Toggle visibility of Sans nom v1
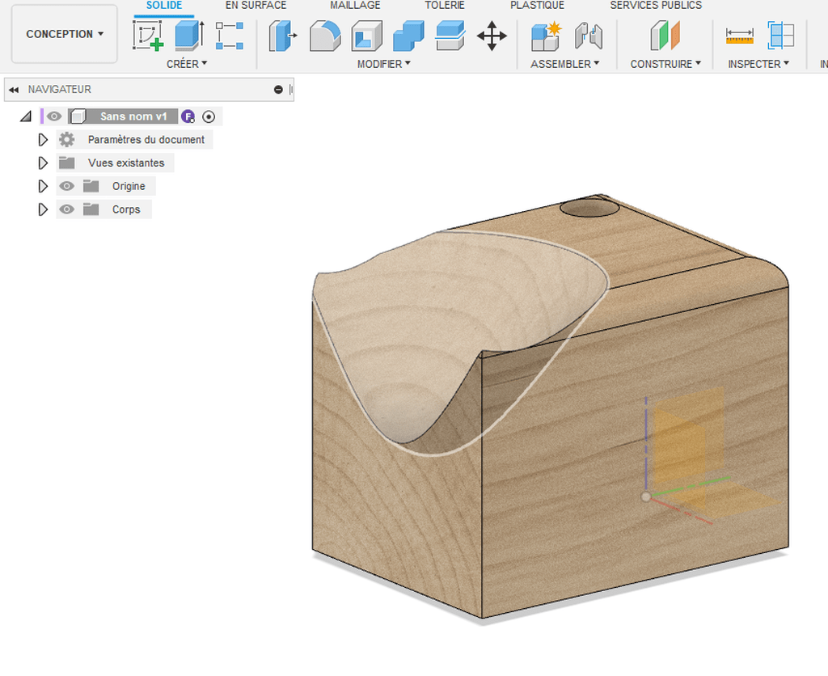The height and width of the screenshot is (676, 828). [54, 116]
